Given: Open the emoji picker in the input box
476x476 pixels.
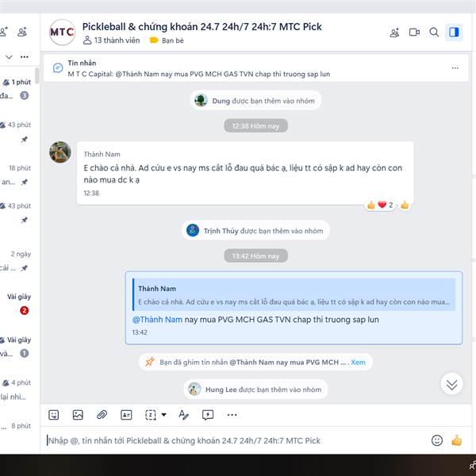Looking at the screenshot, I should tap(437, 440).
